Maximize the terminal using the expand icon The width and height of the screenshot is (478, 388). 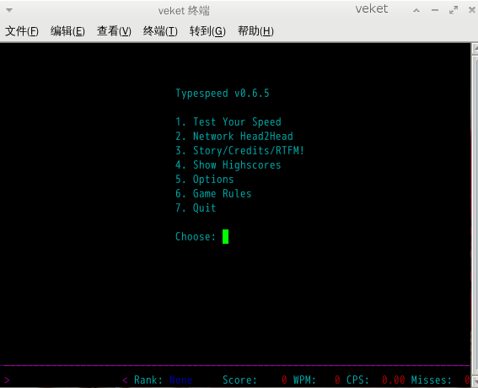[454, 10]
